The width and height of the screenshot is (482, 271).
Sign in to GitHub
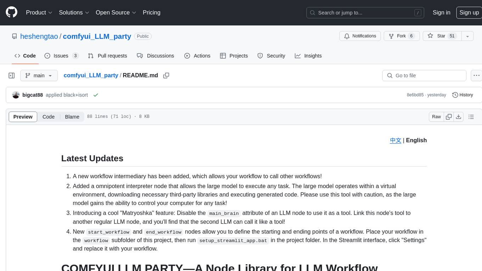tap(441, 12)
